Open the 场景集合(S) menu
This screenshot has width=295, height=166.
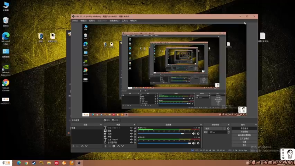[x=114, y=21]
